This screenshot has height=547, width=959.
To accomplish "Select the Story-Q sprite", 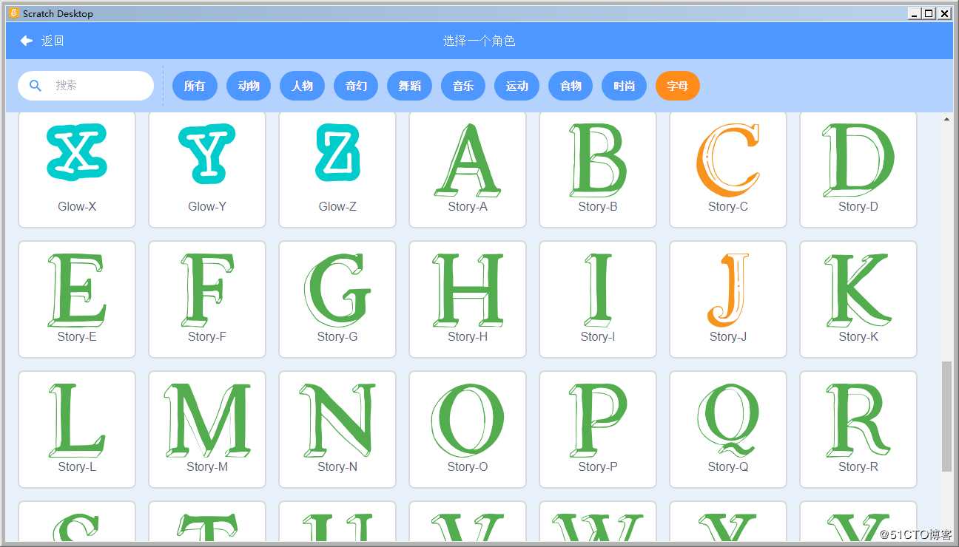I will pos(728,429).
